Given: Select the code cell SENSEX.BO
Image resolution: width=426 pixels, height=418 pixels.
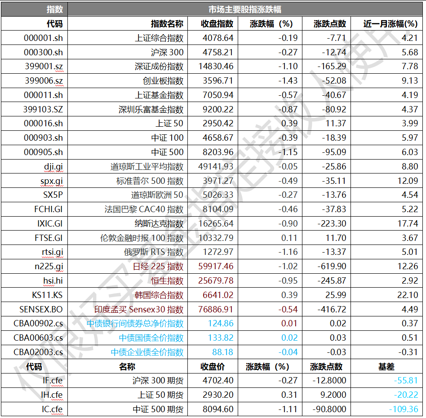Looking at the screenshot, I should click(41, 309).
